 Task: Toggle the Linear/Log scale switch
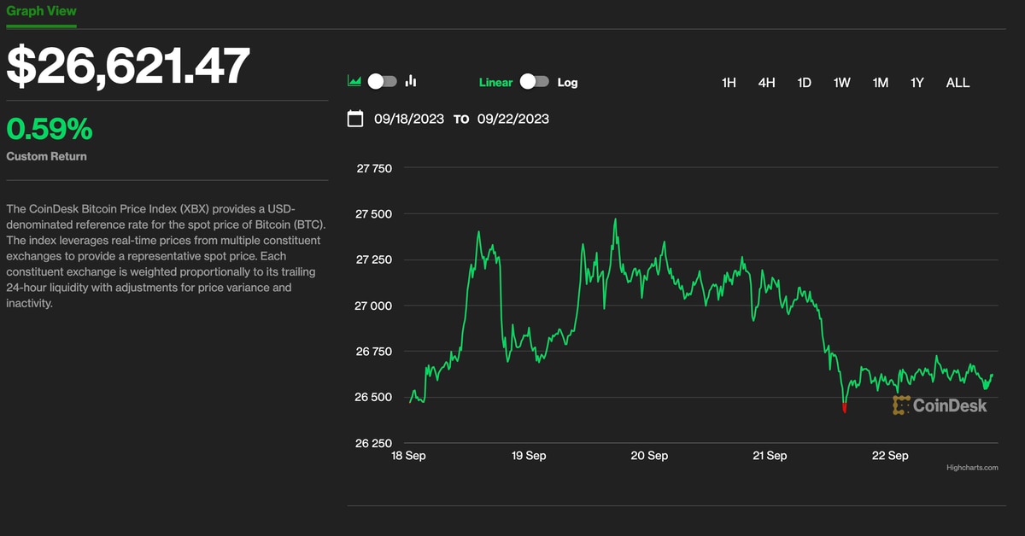pyautogui.click(x=535, y=82)
